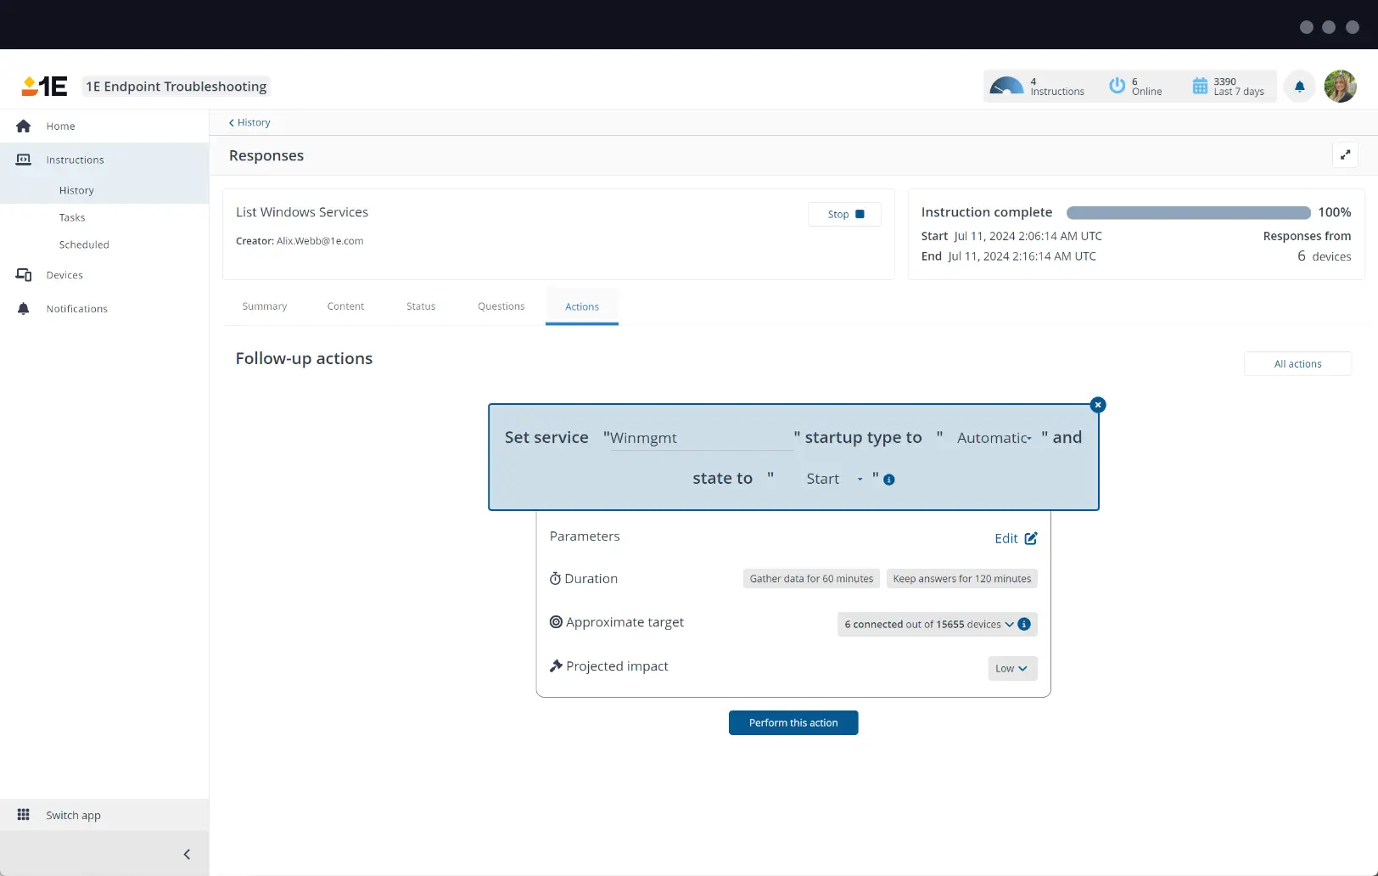Image resolution: width=1378 pixels, height=876 pixels.
Task: Open Devices from the sidebar icon
Action: pyautogui.click(x=23, y=274)
